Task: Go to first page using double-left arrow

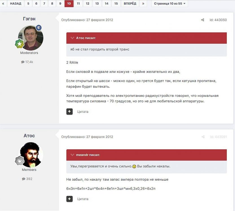Action: 3,4
